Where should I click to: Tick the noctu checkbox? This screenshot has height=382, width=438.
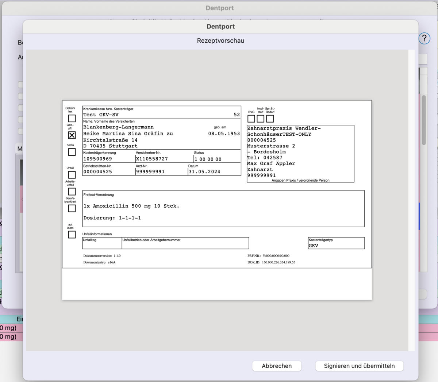pyautogui.click(x=72, y=152)
